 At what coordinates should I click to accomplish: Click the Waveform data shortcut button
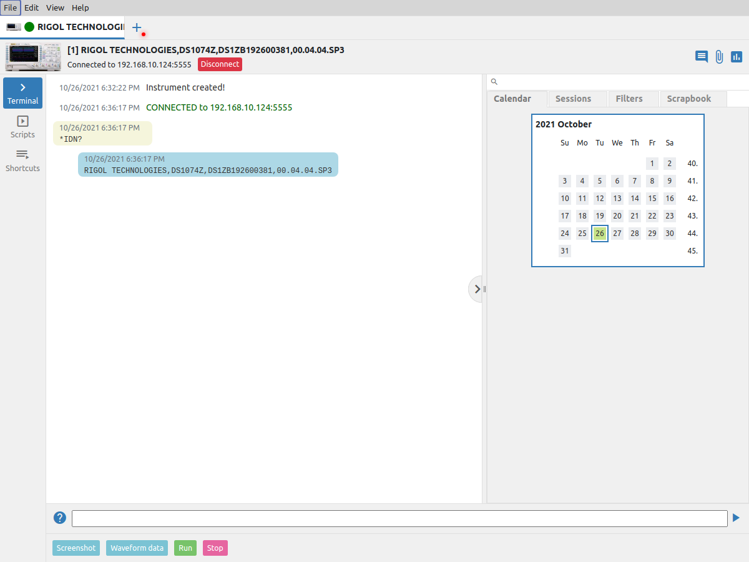[137, 548]
